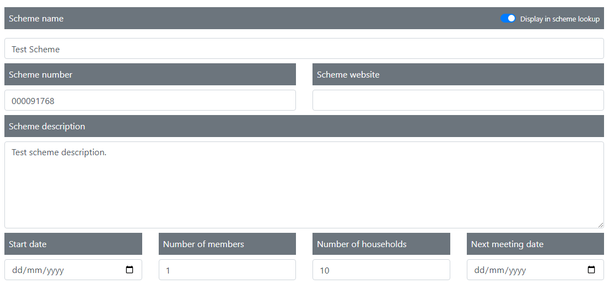Open the Next meeting date calendar icon

click(x=591, y=270)
